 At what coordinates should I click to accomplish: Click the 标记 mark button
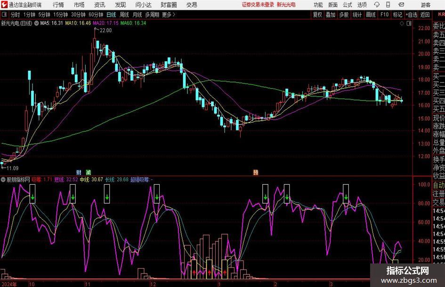(397, 15)
